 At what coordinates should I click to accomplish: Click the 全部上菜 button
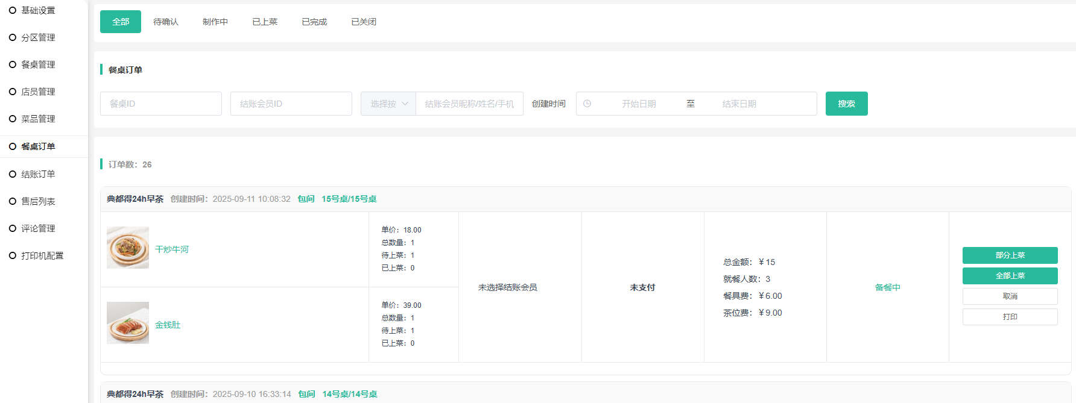click(1010, 276)
